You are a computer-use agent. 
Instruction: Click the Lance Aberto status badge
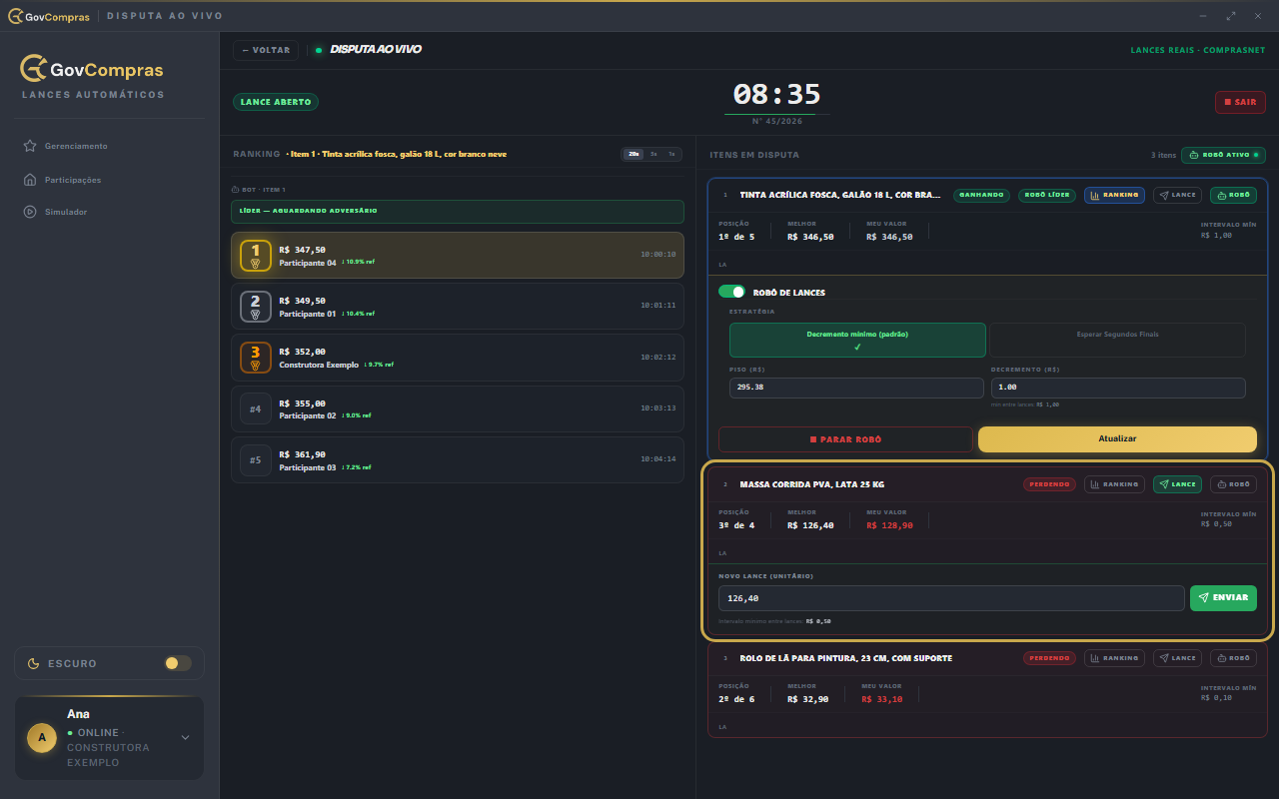(x=276, y=102)
